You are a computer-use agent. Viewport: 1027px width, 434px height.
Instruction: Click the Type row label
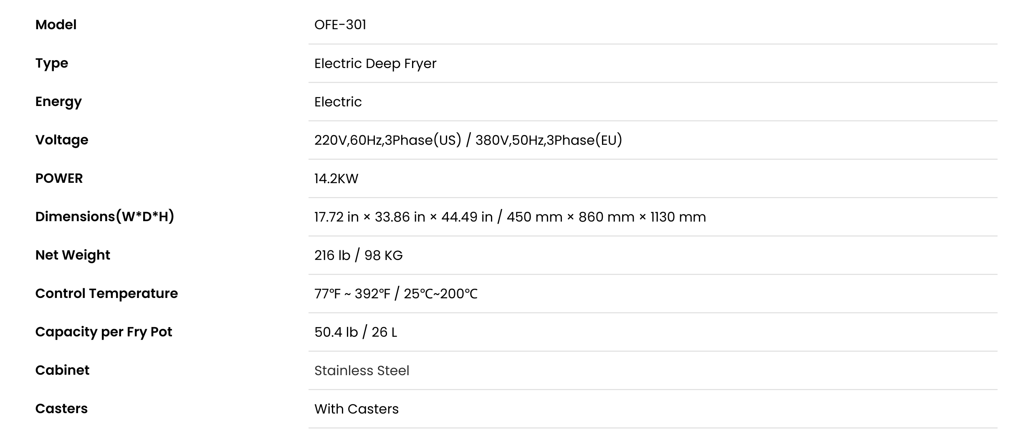(52, 63)
